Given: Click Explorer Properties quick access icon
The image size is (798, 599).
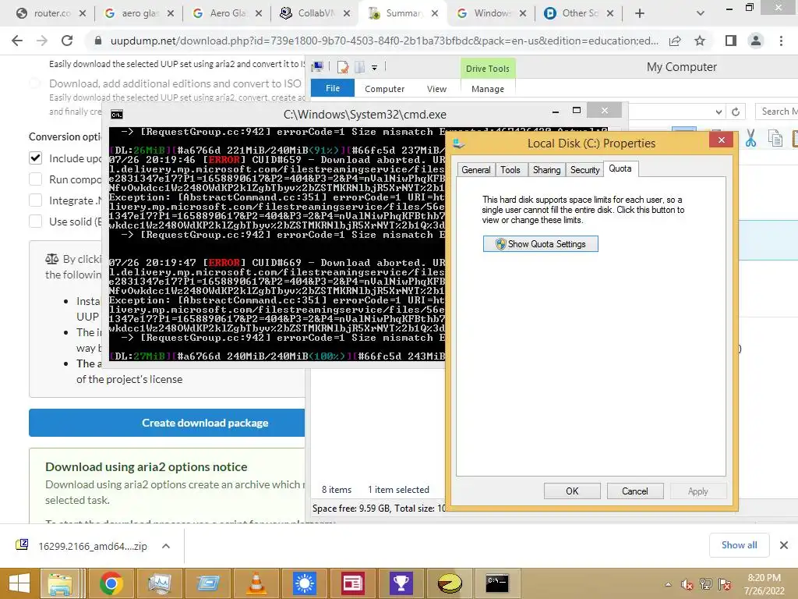Looking at the screenshot, I should coord(343,67).
